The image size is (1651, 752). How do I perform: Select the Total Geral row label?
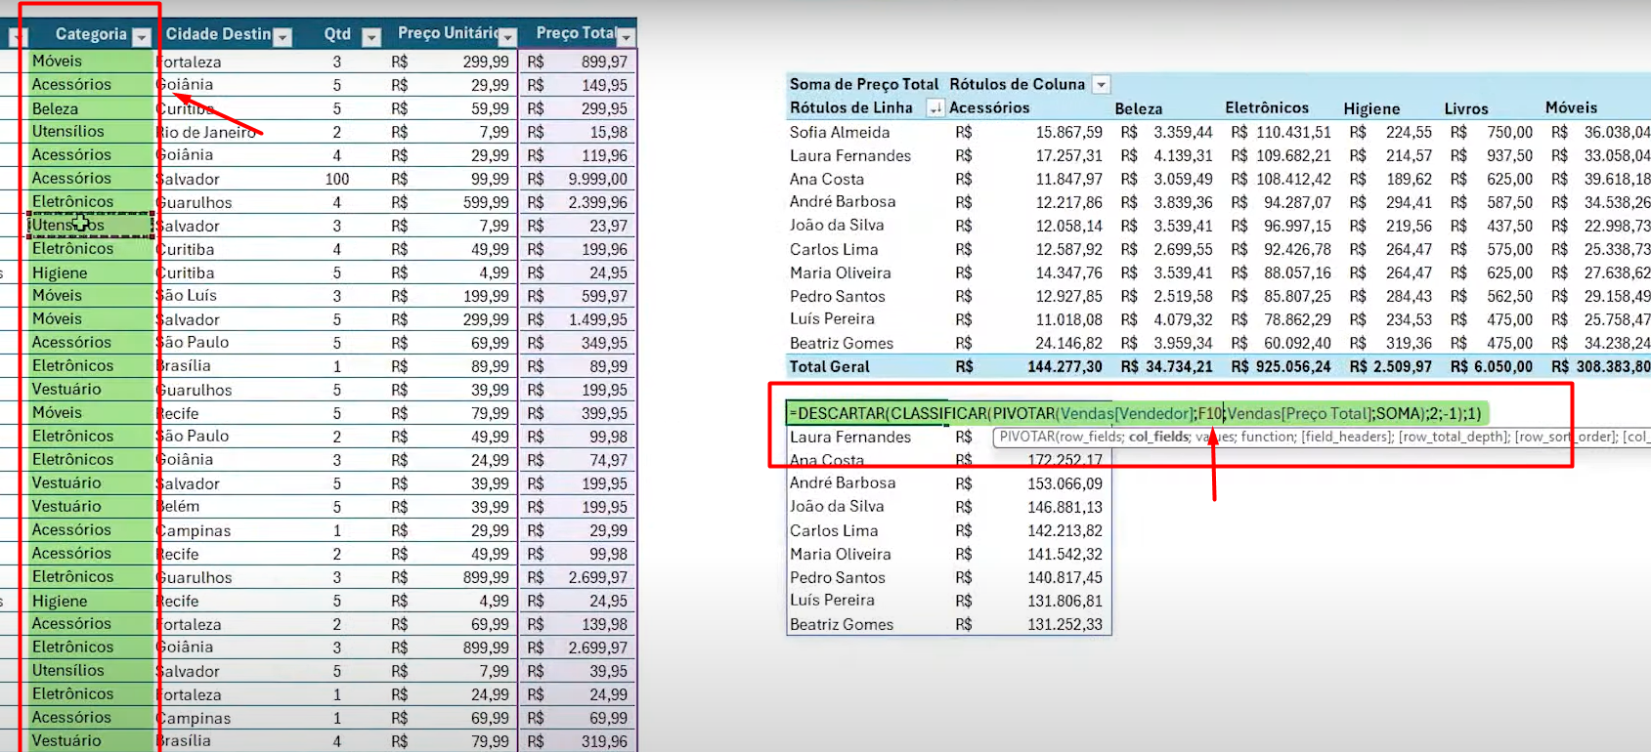pyautogui.click(x=830, y=366)
